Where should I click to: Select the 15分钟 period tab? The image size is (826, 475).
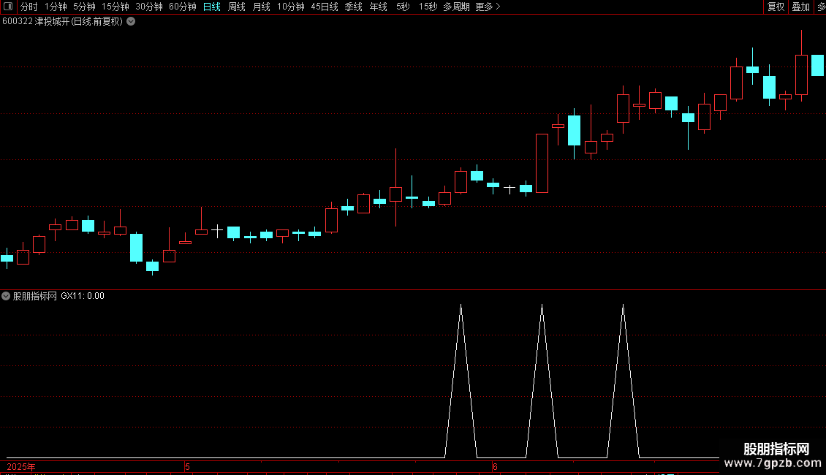[x=115, y=7]
